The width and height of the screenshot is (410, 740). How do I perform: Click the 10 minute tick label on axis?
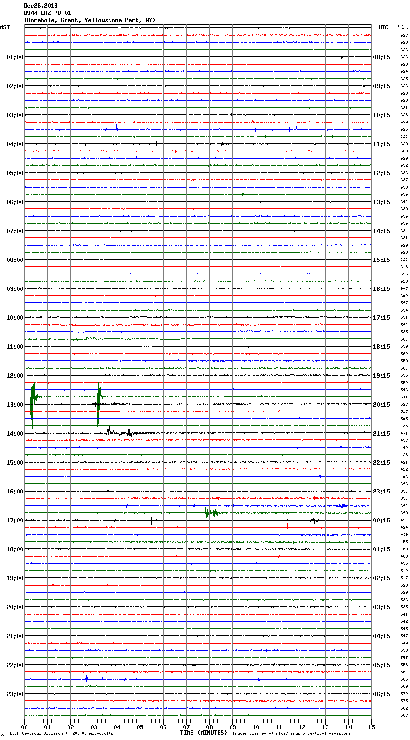pyautogui.click(x=256, y=727)
